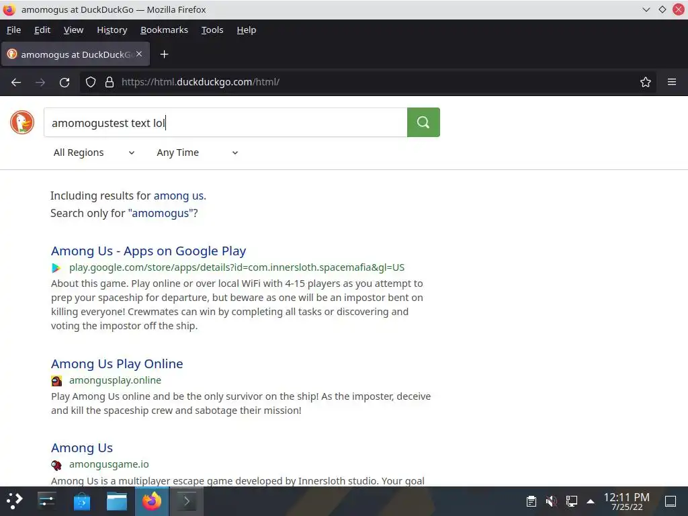Click the Google Play favicon in first result
This screenshot has width=688, height=516.
(x=56, y=267)
